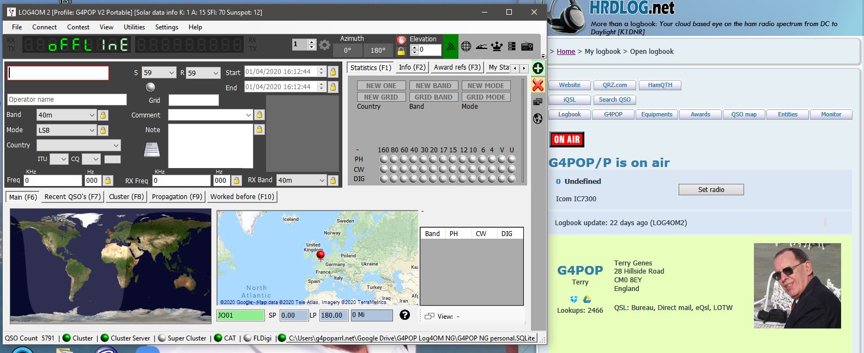Toggle the Comment lock padlock
864x353 pixels.
pos(259,115)
